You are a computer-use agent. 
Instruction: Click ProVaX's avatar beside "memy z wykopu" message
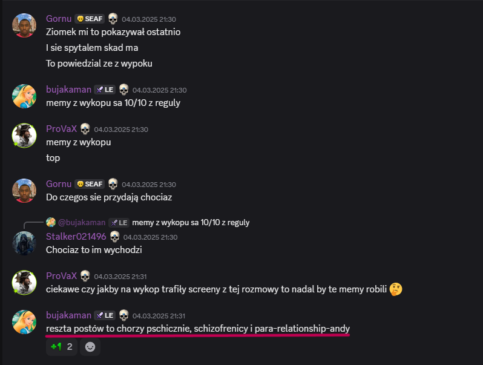coord(24,135)
